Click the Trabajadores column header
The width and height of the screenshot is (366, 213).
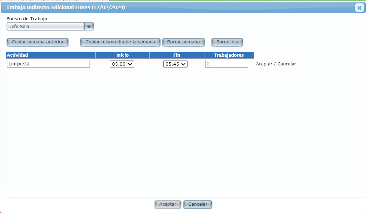click(x=229, y=55)
